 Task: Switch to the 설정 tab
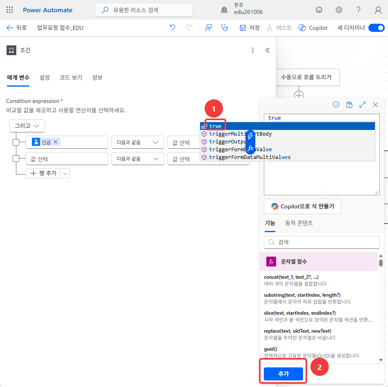point(45,78)
